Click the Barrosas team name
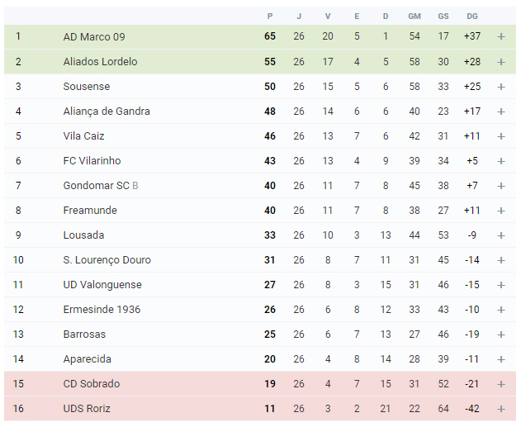Viewport: 521px width, 427px height. [84, 334]
